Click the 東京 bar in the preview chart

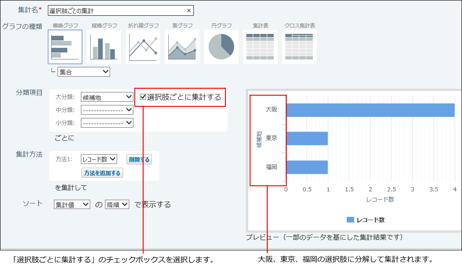307,138
